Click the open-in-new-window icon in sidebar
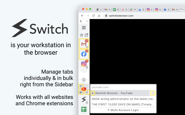The width and height of the screenshot is (185, 115). [x=86, y=35]
